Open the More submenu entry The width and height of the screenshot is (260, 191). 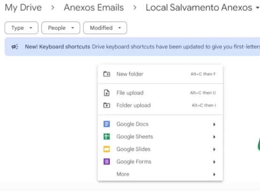pos(160,174)
